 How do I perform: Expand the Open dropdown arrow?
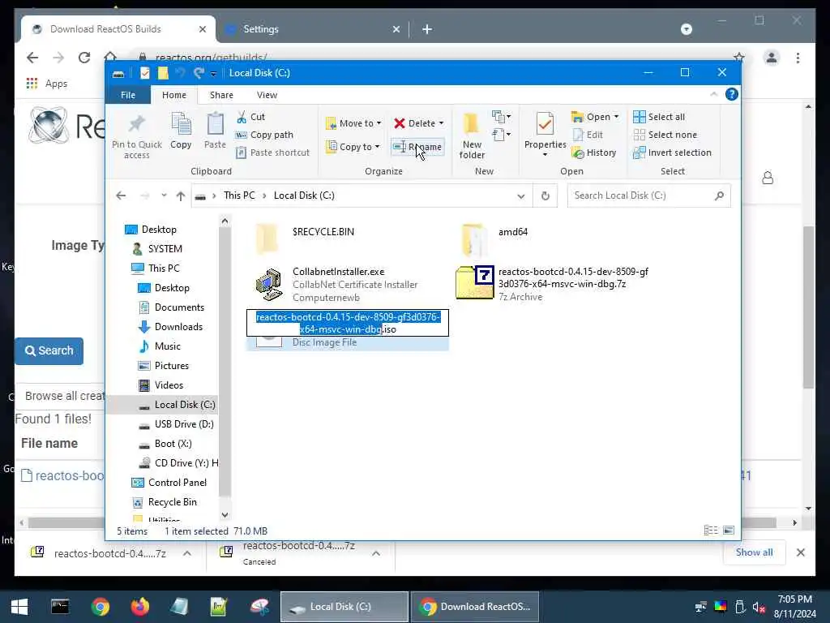point(616,117)
